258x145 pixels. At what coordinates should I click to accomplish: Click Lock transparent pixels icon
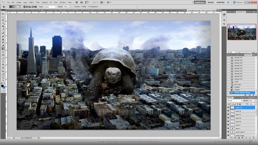(233, 104)
